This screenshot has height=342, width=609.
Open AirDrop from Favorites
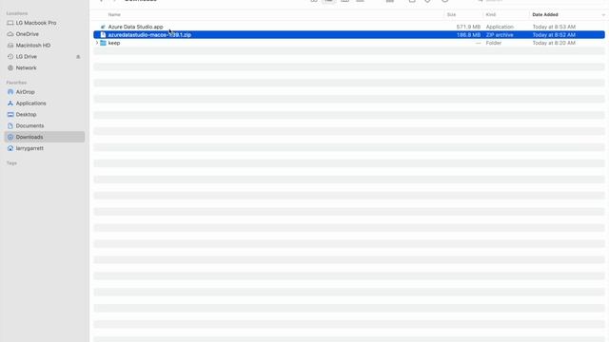pyautogui.click(x=25, y=92)
